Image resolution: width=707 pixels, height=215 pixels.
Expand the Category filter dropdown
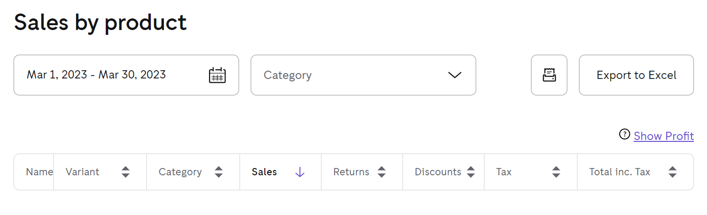(363, 75)
